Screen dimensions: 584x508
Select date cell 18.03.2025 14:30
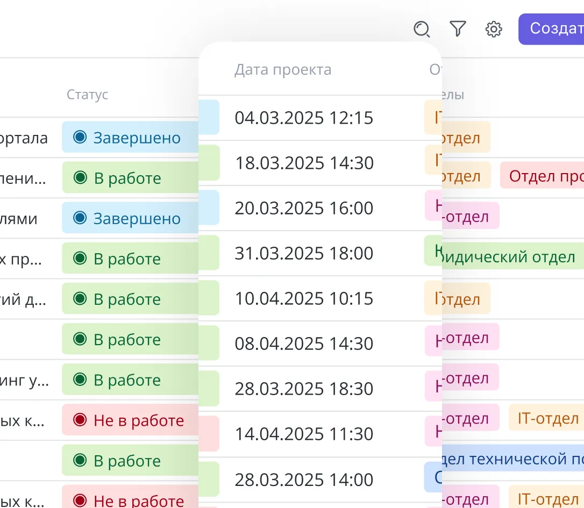(304, 163)
